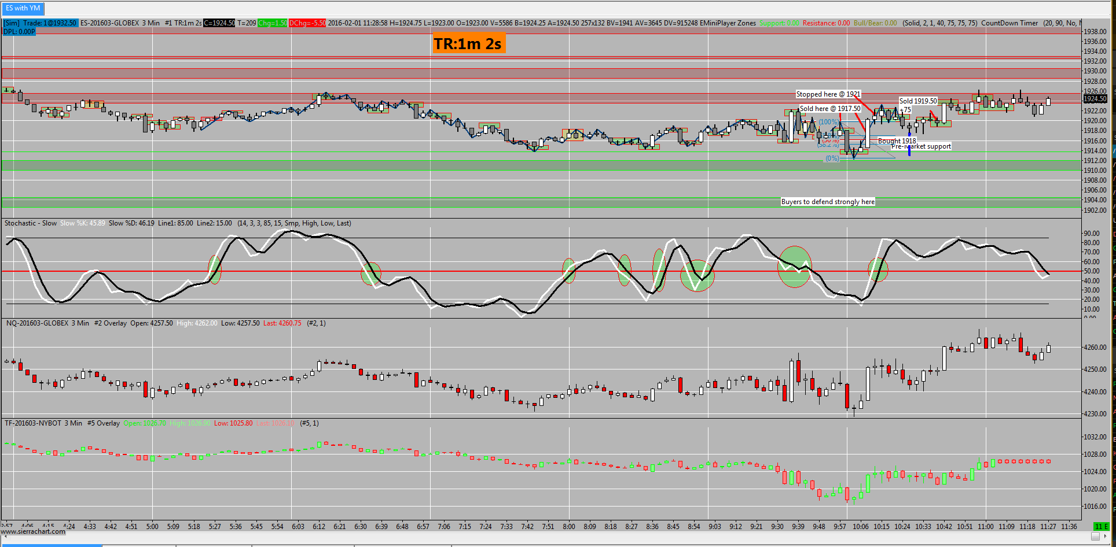Click the orange 'TR:1m 2s' countdown label
Screen dimensions: 1116x547
(468, 43)
